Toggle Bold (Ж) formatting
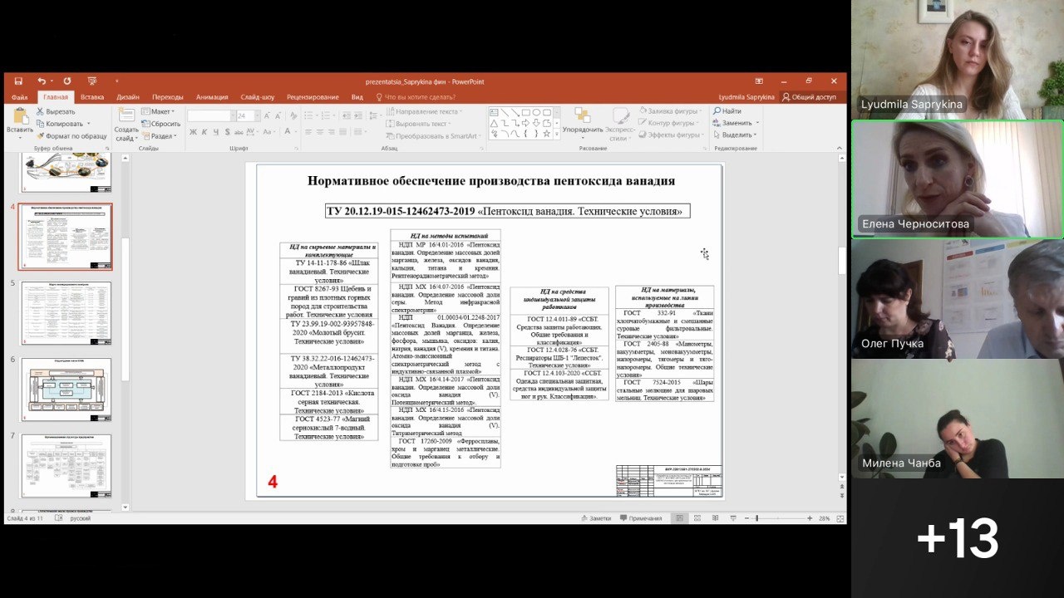The width and height of the screenshot is (1064, 598). (x=193, y=132)
